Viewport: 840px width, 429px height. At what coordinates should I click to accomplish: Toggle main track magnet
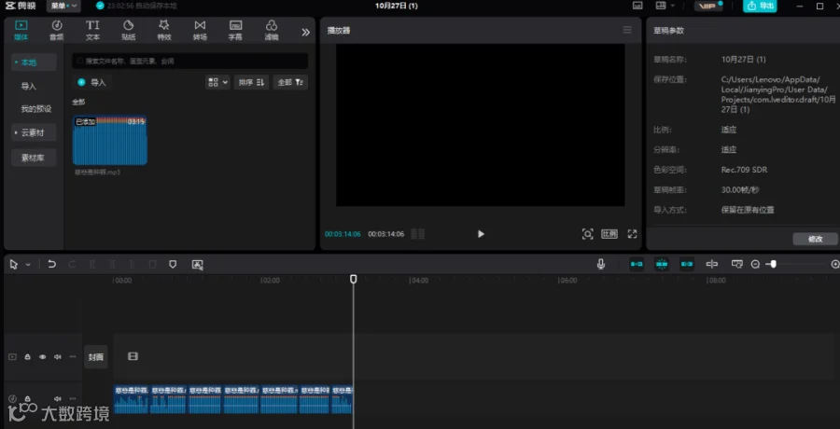637,264
